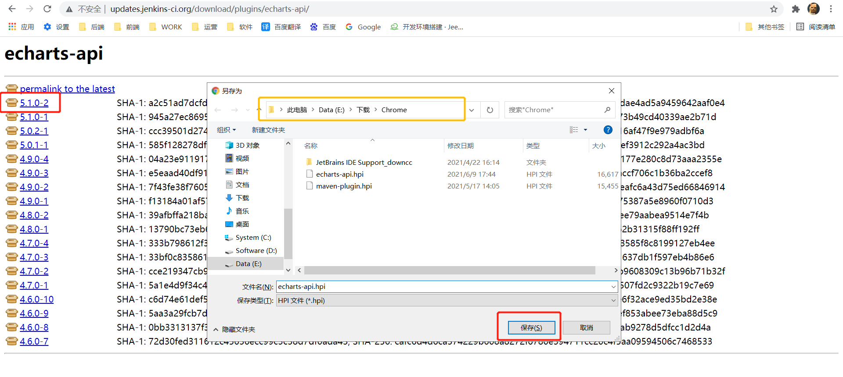The image size is (843, 377).
Task: Open the 设置 bookmark
Action: click(x=56, y=27)
